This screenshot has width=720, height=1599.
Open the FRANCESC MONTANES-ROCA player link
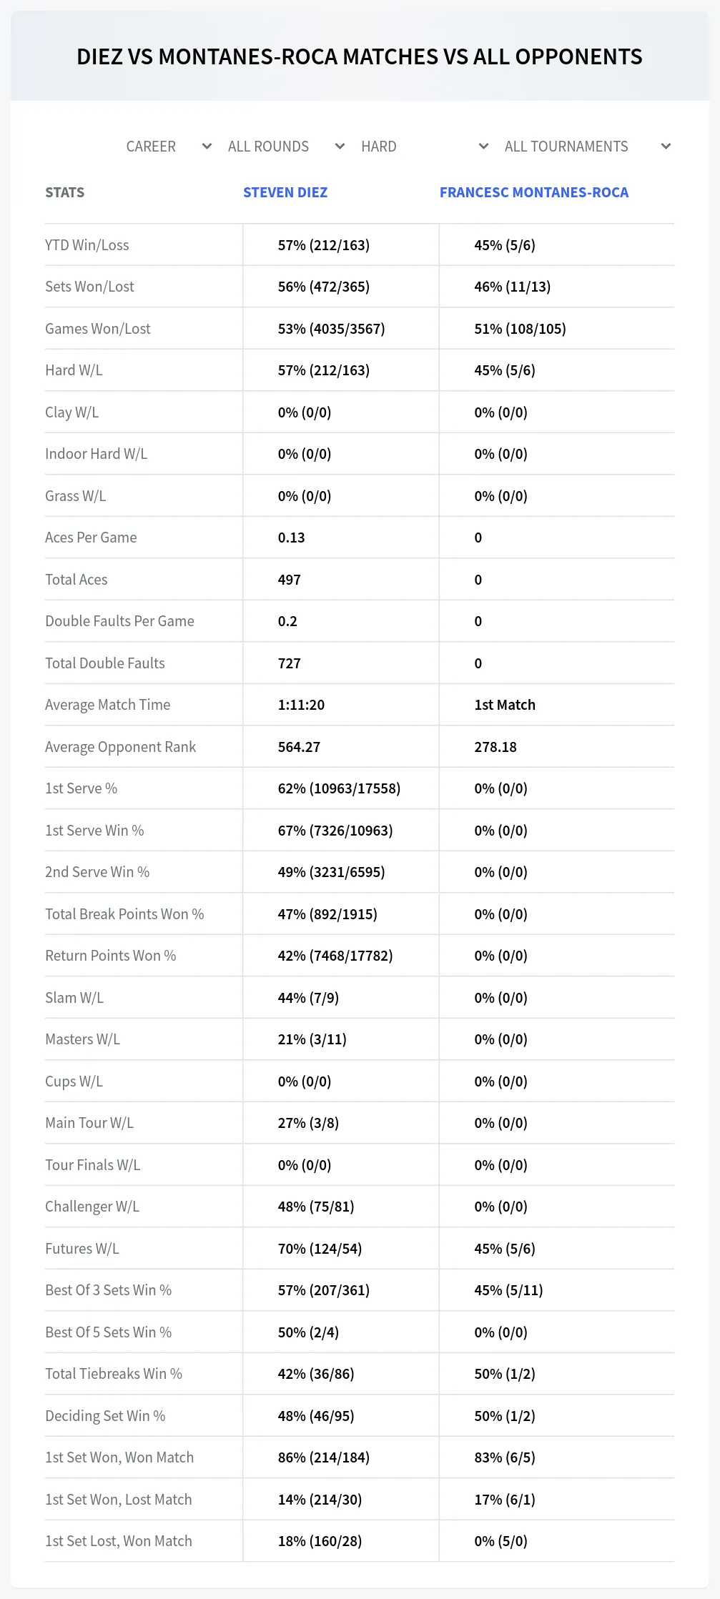click(534, 192)
